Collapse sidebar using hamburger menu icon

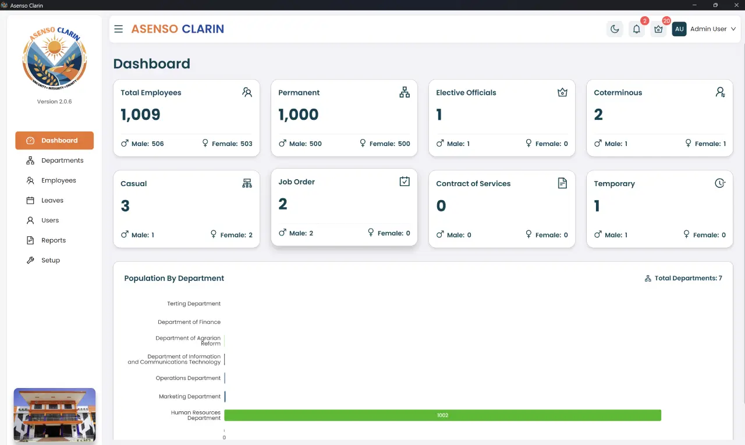point(119,29)
